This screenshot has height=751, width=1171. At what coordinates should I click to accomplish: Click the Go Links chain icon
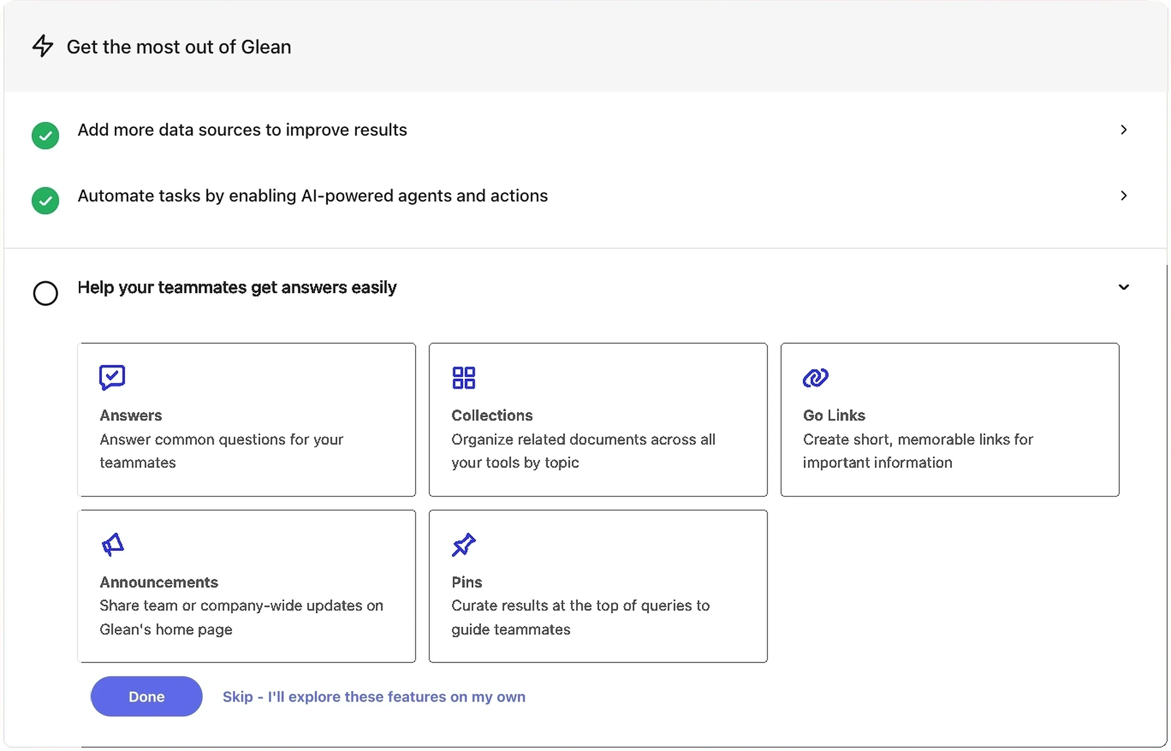pyautogui.click(x=815, y=378)
